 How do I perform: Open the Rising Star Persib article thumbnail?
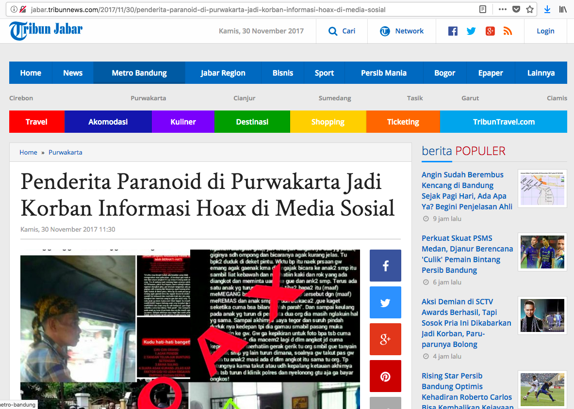pyautogui.click(x=542, y=389)
